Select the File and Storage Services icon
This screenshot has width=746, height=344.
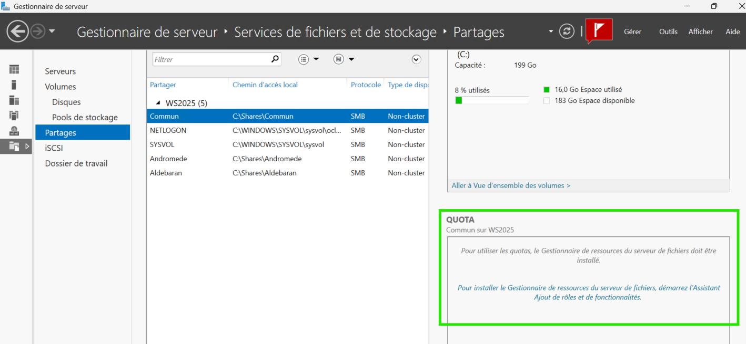pos(14,147)
